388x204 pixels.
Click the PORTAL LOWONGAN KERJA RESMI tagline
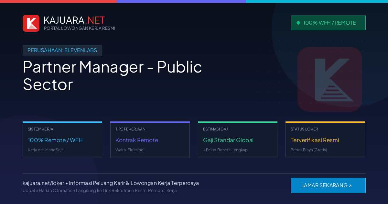(x=80, y=28)
